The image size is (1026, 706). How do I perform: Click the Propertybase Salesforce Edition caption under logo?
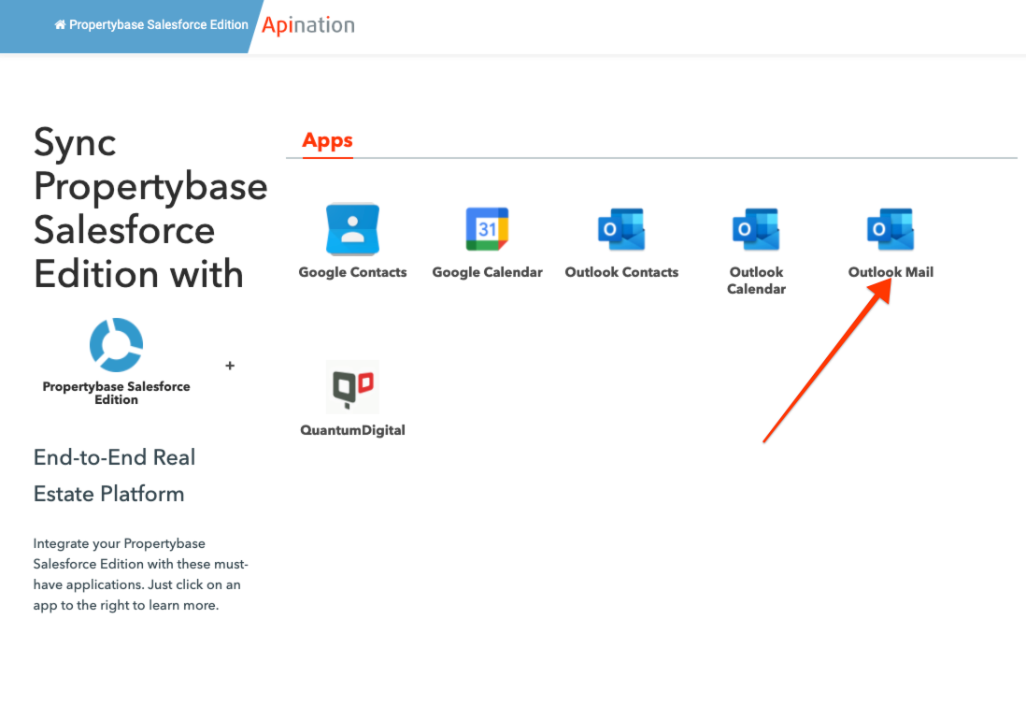coord(117,393)
